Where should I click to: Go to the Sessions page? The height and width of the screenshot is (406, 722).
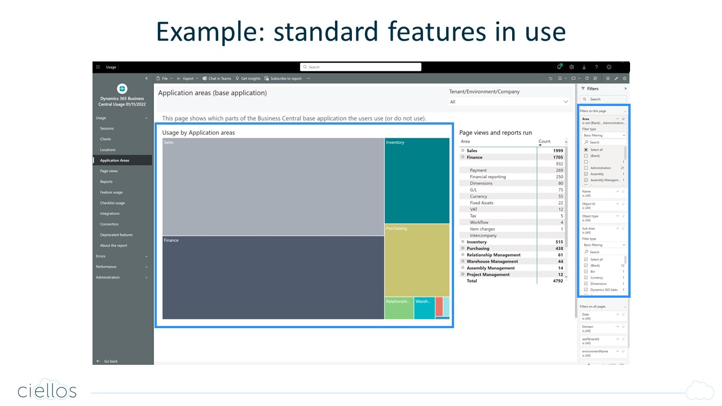pos(107,129)
